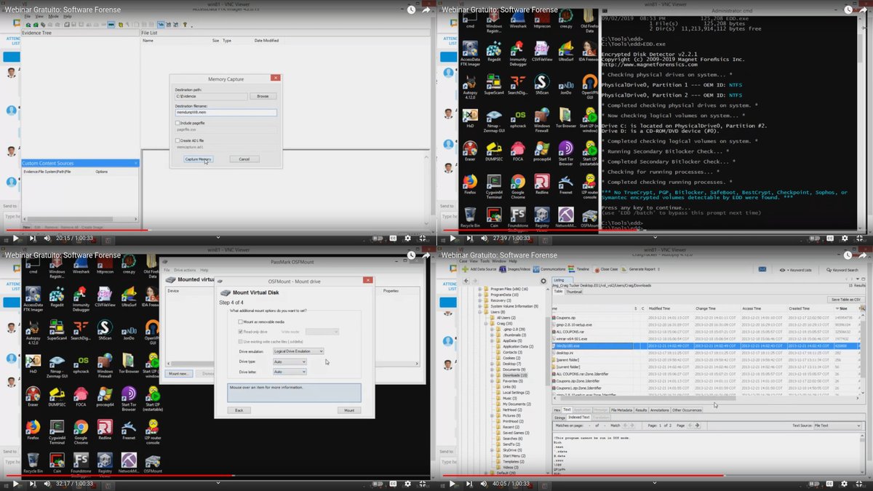Seek on the 20:15 video progress bar

click(x=218, y=231)
